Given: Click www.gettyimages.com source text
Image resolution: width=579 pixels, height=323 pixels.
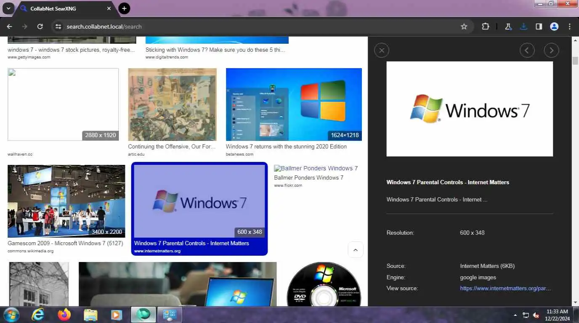Looking at the screenshot, I should click(29, 57).
